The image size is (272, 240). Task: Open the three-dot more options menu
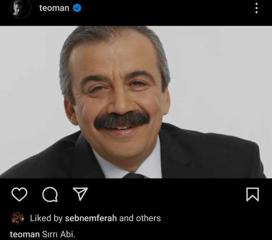pyautogui.click(x=256, y=8)
